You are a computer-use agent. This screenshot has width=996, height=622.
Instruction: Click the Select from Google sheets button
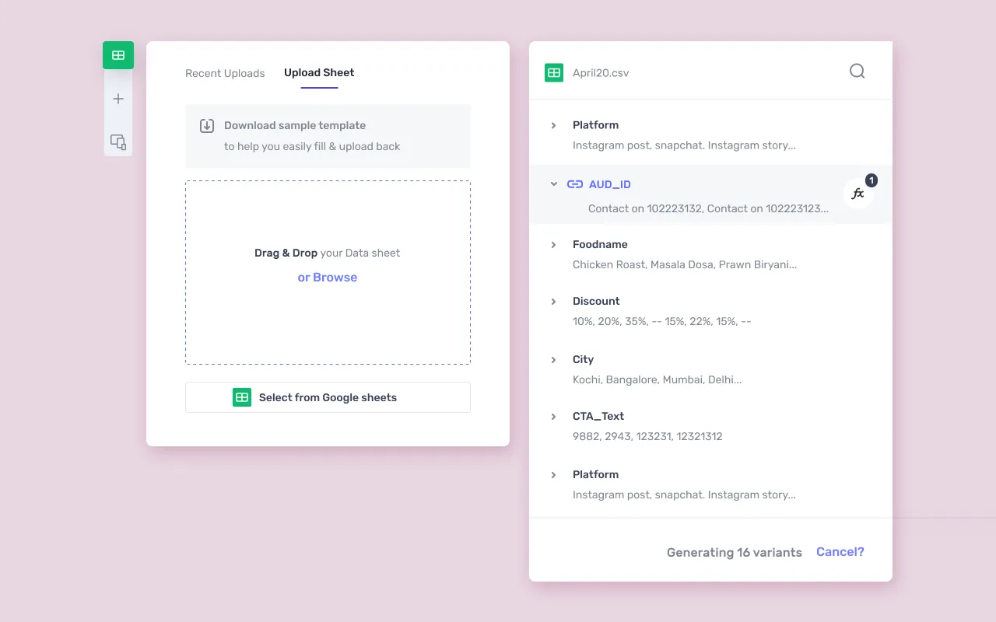point(328,397)
